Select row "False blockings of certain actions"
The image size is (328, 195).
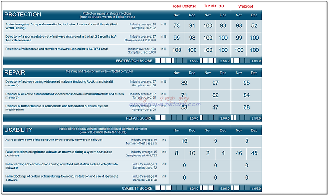coord(133,178)
